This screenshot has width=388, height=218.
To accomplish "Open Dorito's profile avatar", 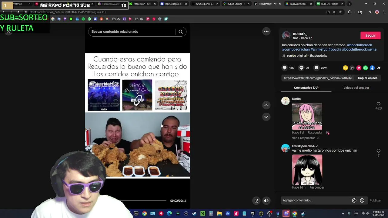I will tap(286, 101).
